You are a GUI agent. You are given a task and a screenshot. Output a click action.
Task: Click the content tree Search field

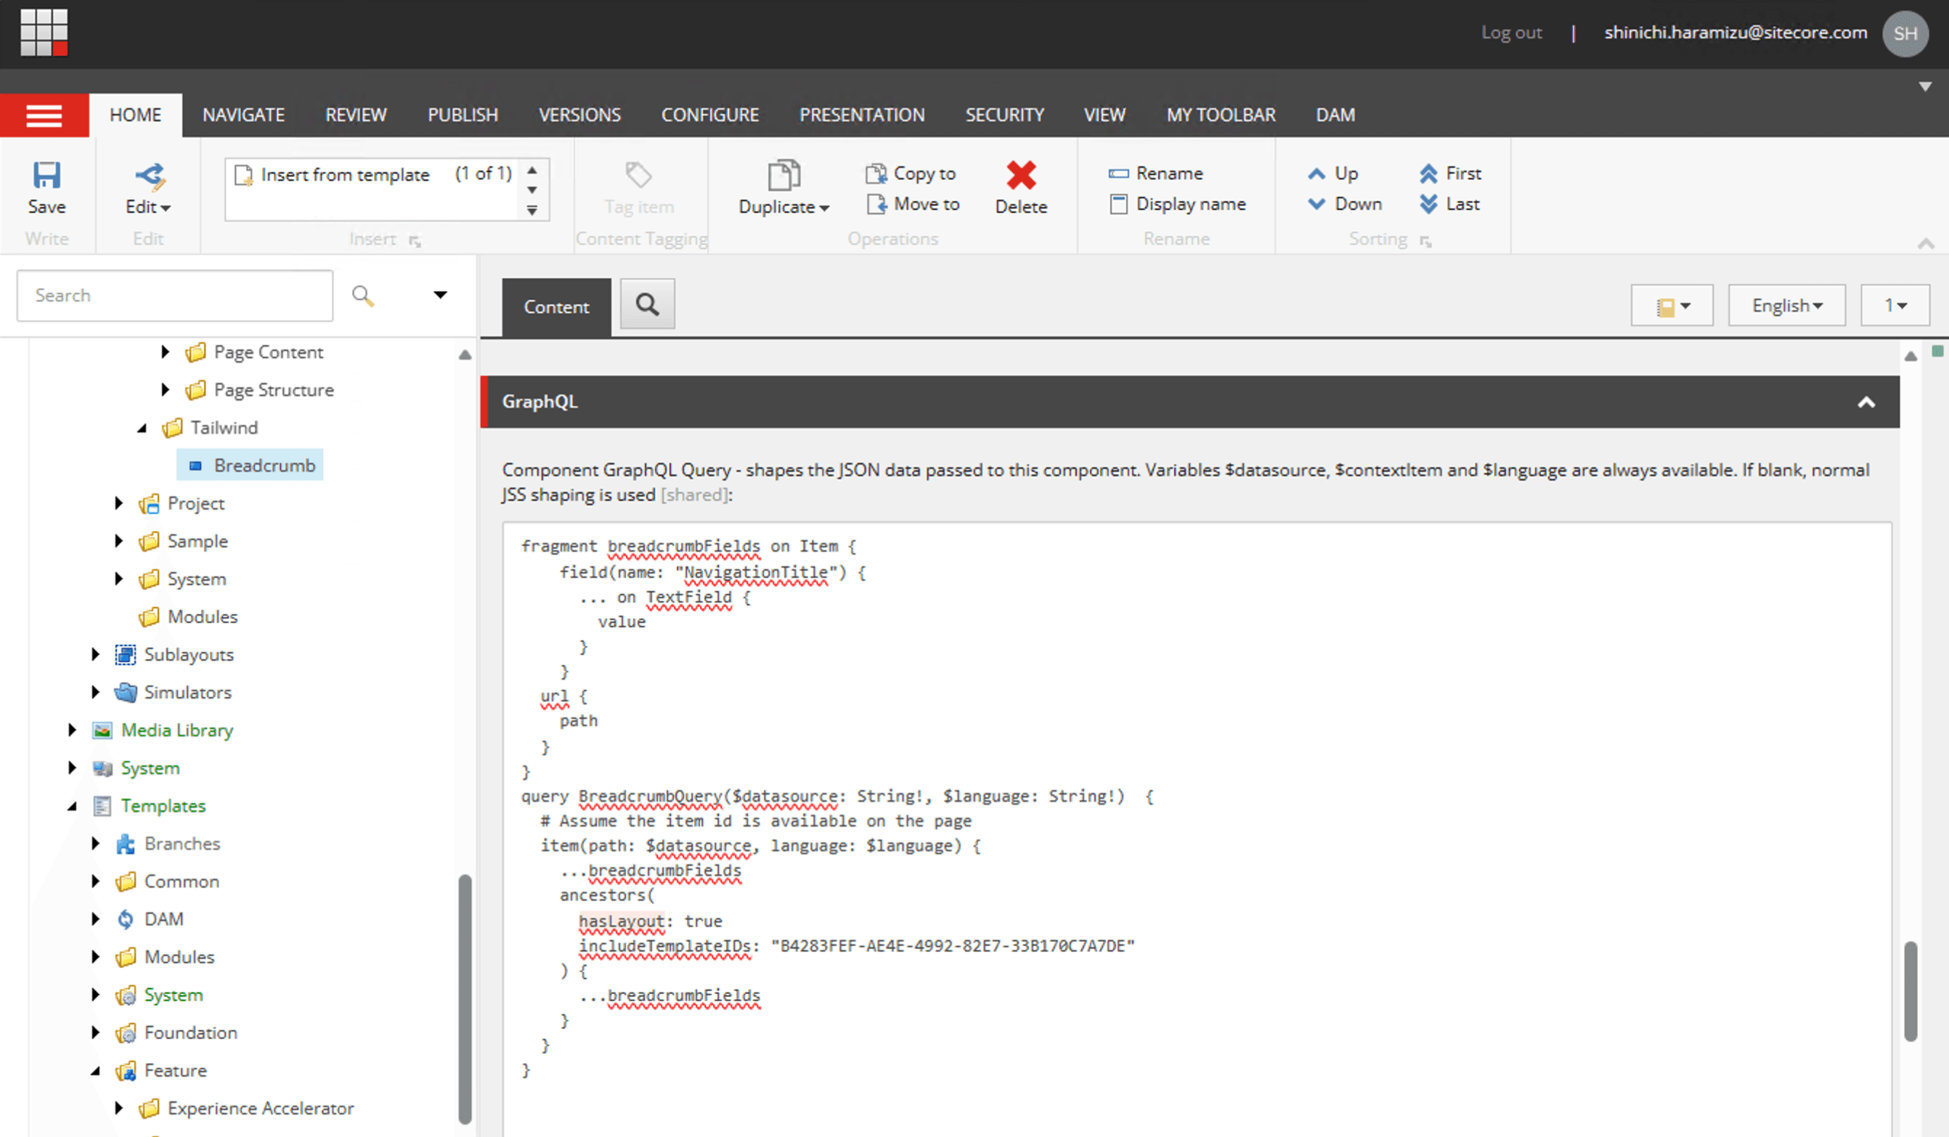click(175, 296)
